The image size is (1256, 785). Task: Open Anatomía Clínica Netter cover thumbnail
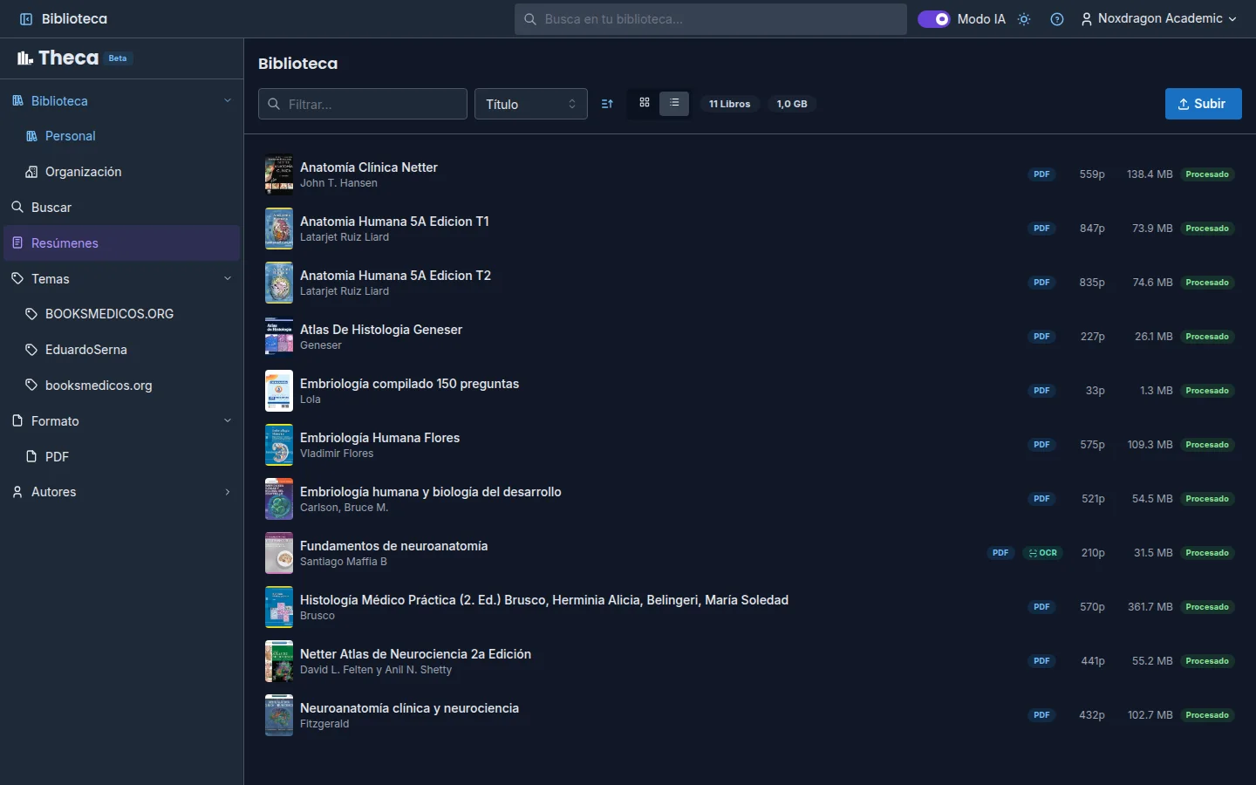(x=279, y=174)
